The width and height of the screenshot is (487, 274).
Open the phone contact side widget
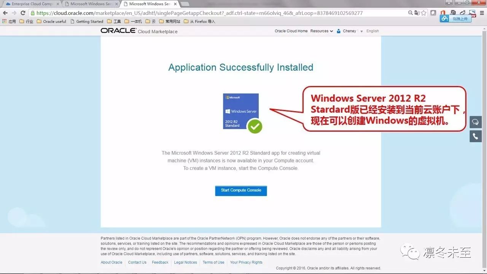[476, 136]
